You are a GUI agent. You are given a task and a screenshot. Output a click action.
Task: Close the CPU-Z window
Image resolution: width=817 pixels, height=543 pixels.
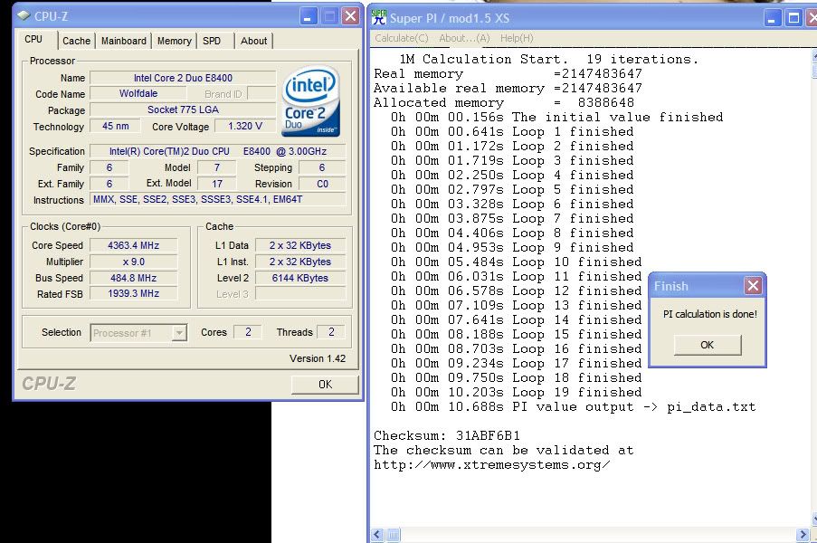(x=351, y=16)
